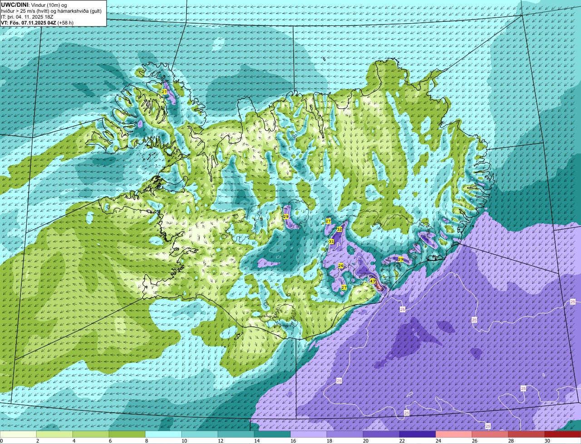
Task: Click the legend tick label 20
Action: click(x=365, y=441)
